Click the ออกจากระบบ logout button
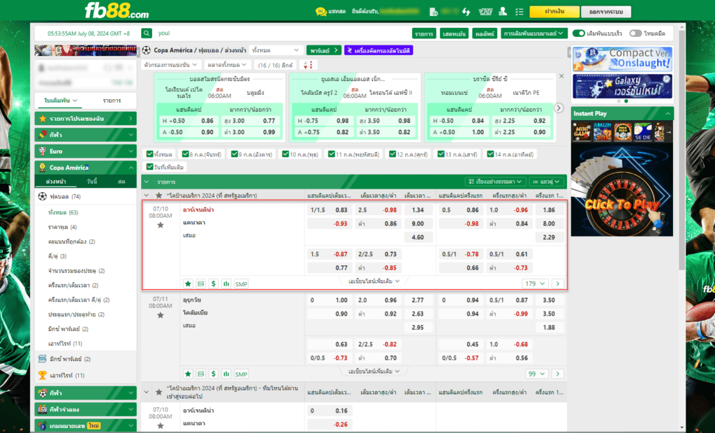715x433 pixels. point(606,11)
